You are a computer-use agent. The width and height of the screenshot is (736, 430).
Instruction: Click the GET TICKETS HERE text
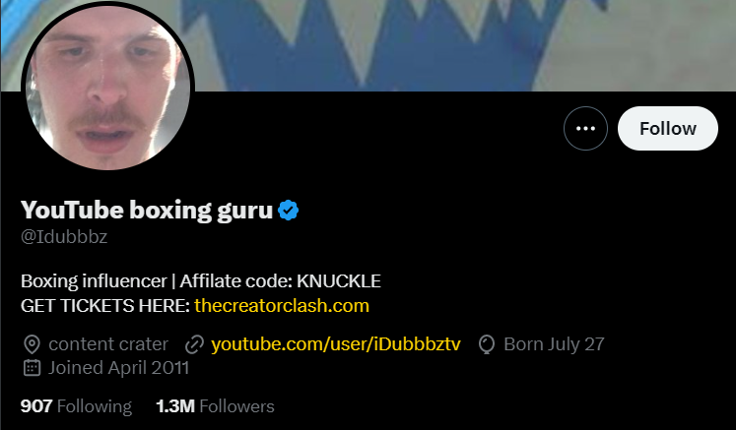(x=105, y=306)
